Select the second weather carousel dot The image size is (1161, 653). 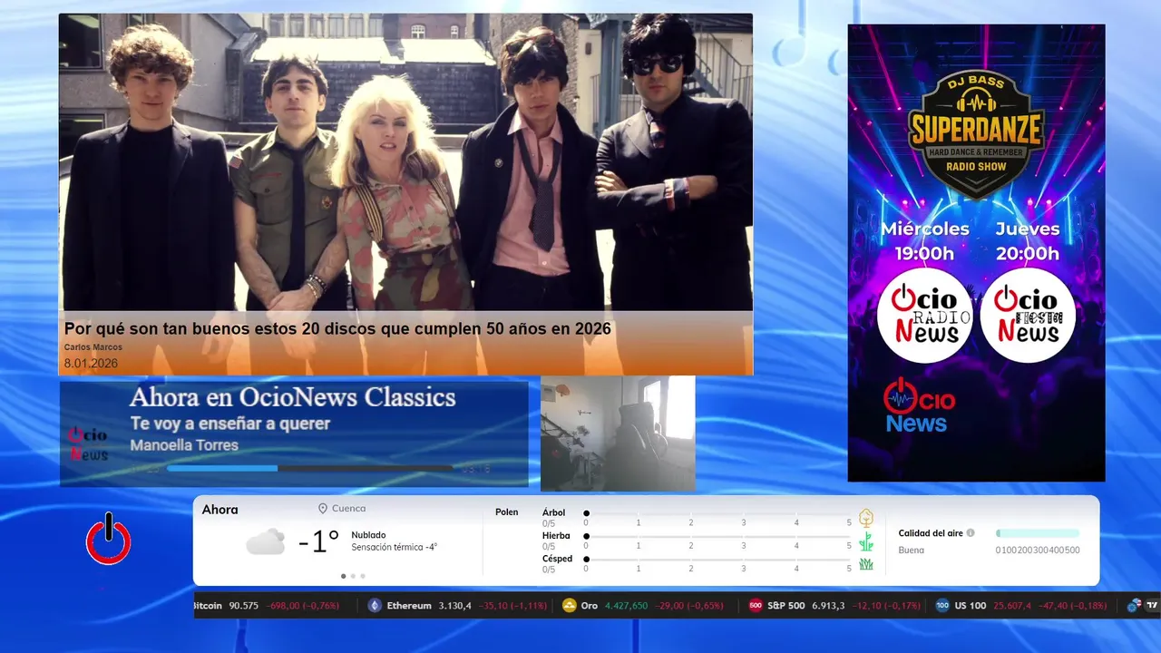pyautogui.click(x=353, y=576)
